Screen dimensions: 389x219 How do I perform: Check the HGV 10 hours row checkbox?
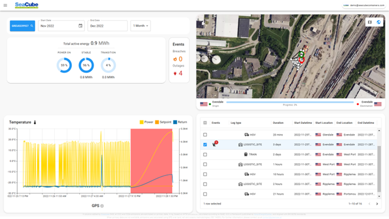pos(205,175)
